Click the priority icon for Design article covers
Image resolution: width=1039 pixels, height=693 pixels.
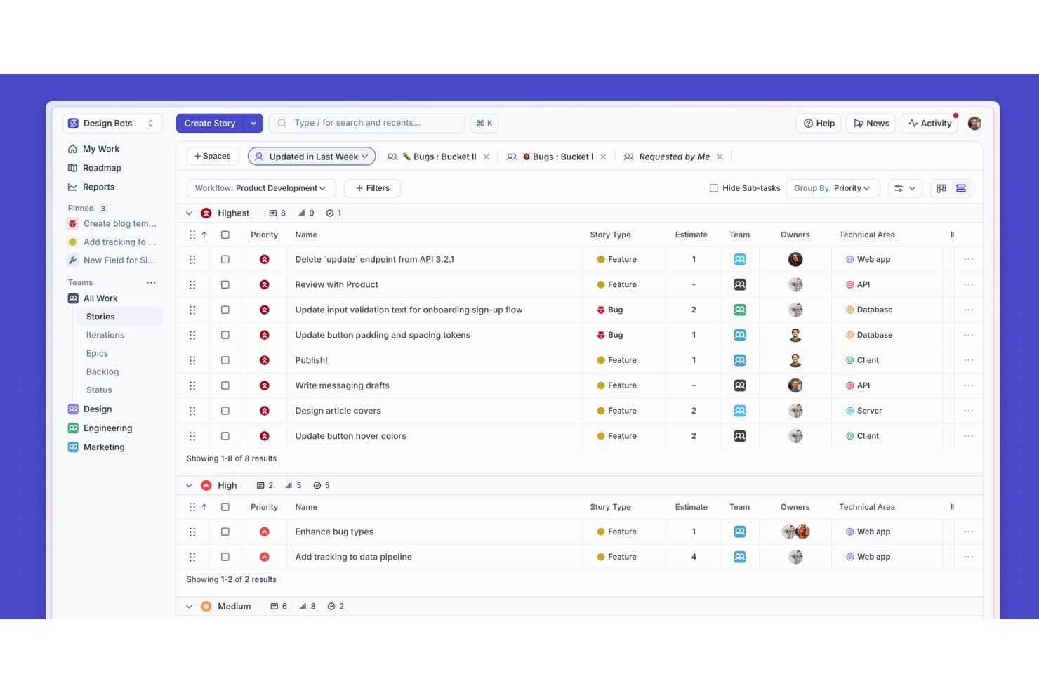[265, 411]
